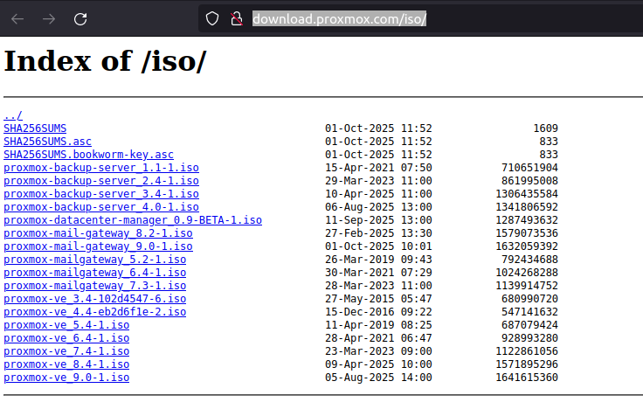Download proxmox-ve_9.0-1.iso
This screenshot has width=643, height=416.
tap(66, 378)
